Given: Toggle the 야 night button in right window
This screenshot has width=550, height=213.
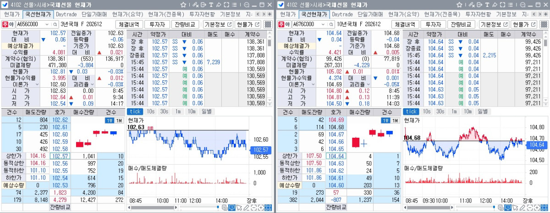Looking at the screenshot, I should 288,24.
